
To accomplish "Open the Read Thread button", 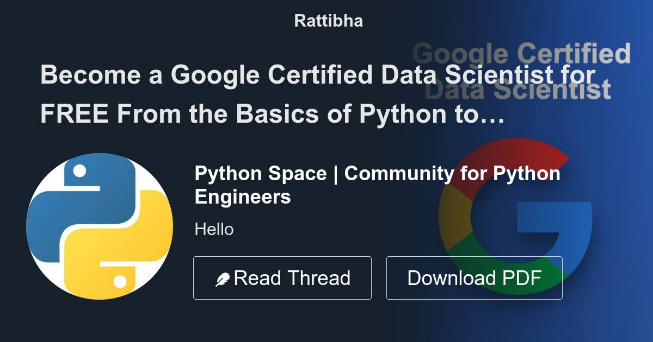I will click(282, 277).
